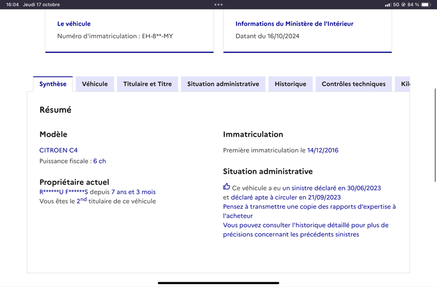This screenshot has width=437, height=287.
Task: Click the owner name R******U F******S
Action: point(63,192)
